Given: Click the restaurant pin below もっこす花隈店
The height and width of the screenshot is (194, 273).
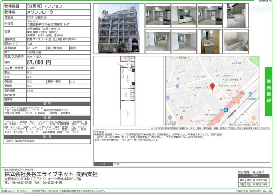Looking at the screenshot, I should [x=238, y=102].
